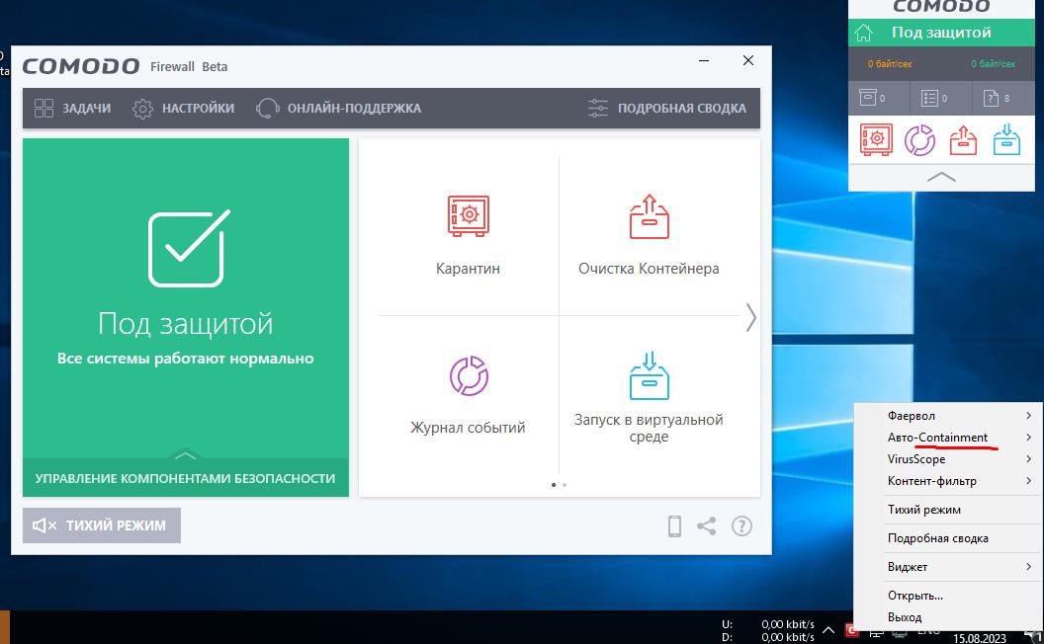
Task: Expand Контент-фильтр submenu
Action: (x=947, y=481)
